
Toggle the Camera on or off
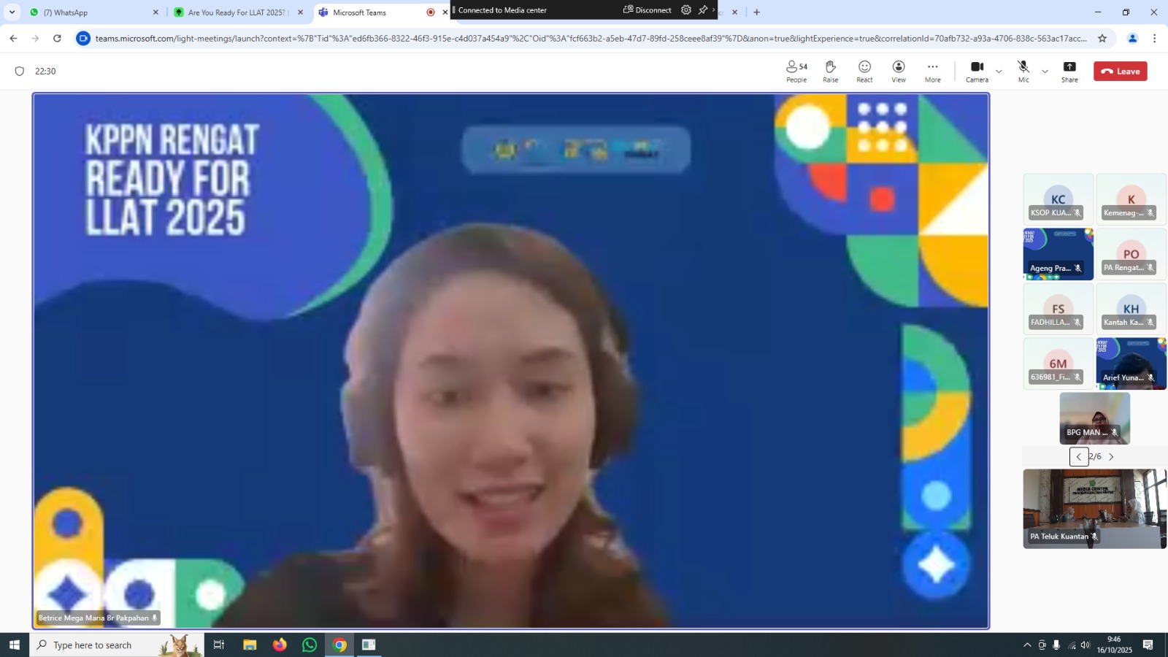[x=977, y=72]
